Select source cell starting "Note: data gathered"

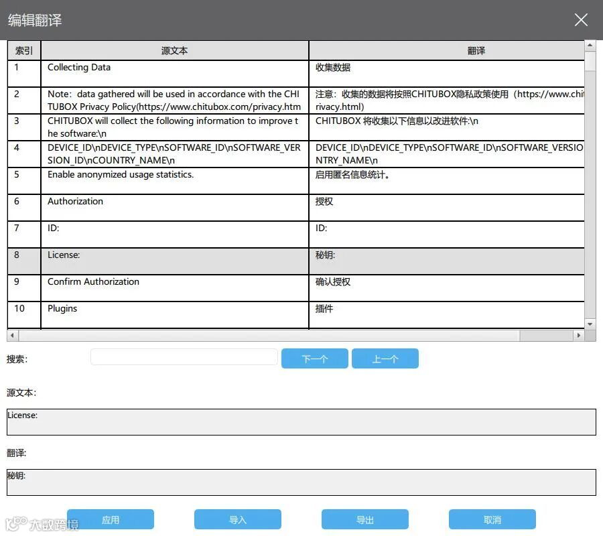pos(175,100)
